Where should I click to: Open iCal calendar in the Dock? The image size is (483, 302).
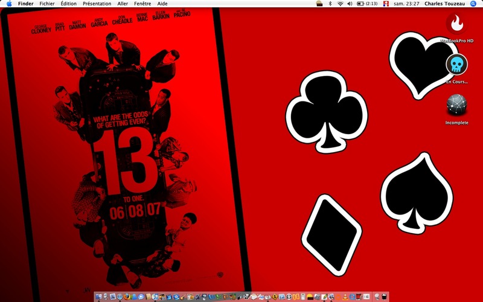tap(267, 297)
